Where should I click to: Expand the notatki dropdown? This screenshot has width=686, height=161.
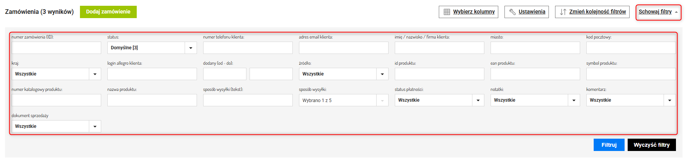[x=574, y=100]
